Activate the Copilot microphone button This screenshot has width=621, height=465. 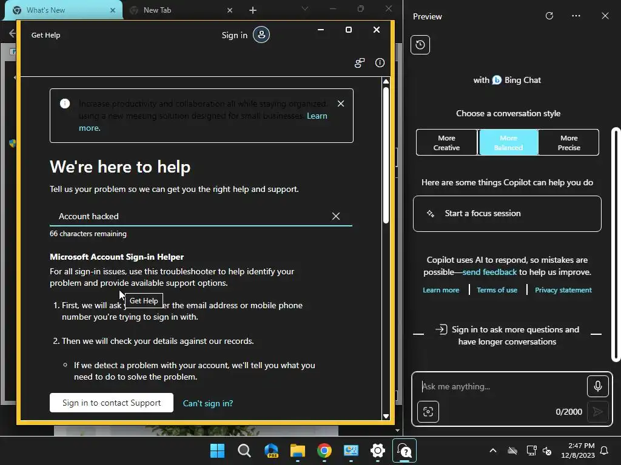(597, 386)
